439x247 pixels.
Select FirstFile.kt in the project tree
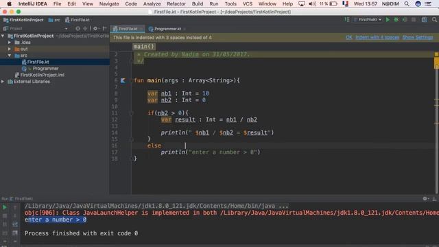click(38, 62)
